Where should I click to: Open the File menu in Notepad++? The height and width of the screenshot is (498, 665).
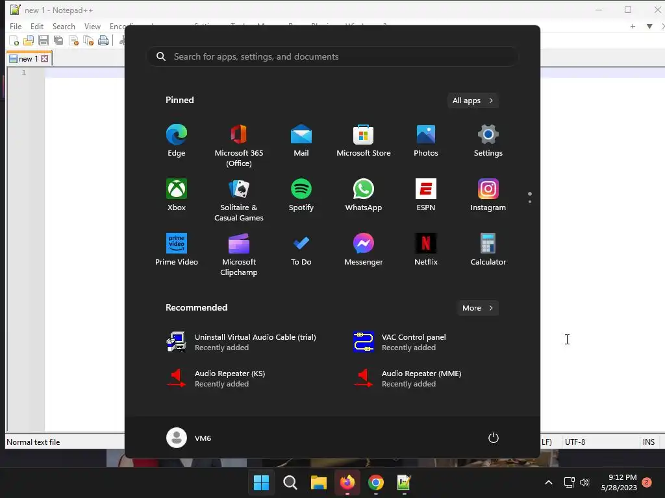(x=16, y=26)
